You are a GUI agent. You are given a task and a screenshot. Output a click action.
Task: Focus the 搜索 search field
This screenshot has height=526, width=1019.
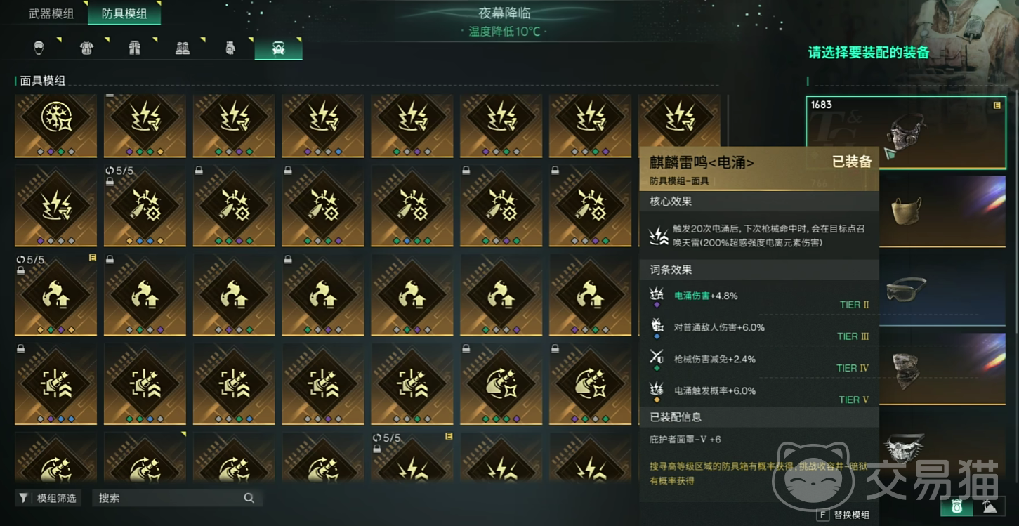pos(177,498)
